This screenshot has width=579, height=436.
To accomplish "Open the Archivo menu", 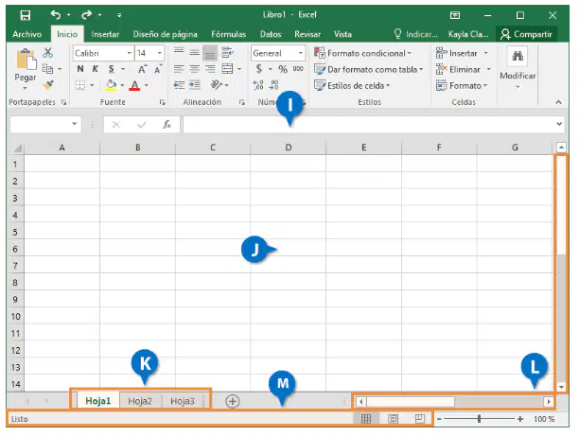I will click(x=26, y=34).
